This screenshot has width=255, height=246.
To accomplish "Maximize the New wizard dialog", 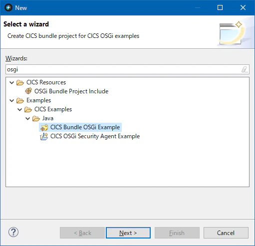I will (220, 7).
